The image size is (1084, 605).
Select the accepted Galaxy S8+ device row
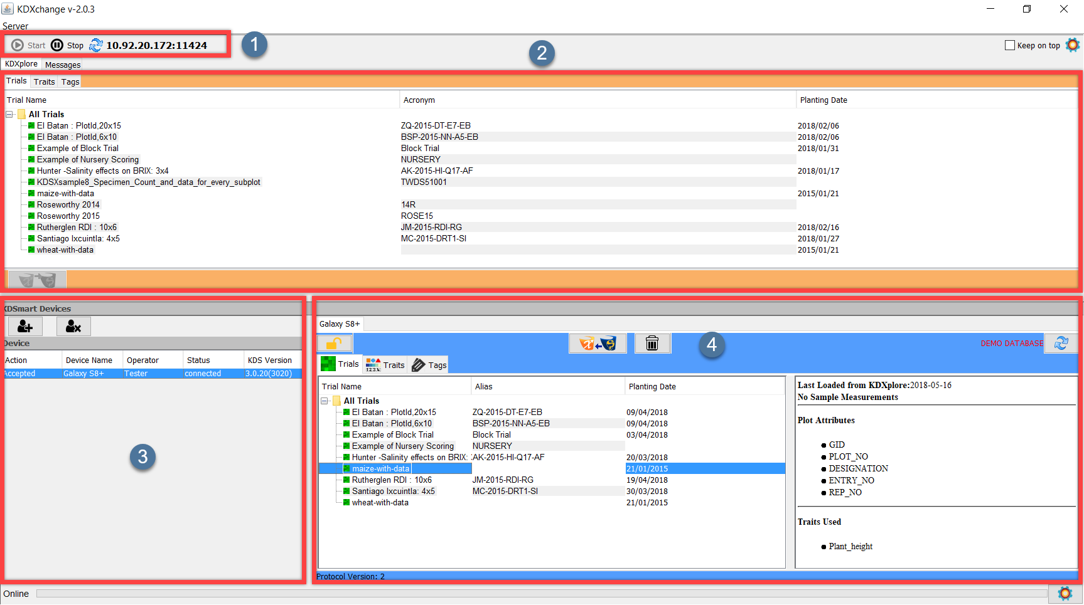pyautogui.click(x=151, y=374)
